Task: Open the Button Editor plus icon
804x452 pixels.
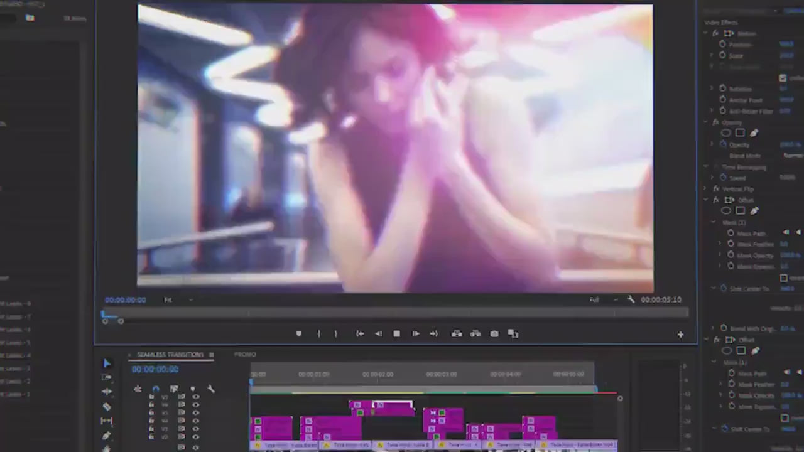Action: (x=680, y=335)
